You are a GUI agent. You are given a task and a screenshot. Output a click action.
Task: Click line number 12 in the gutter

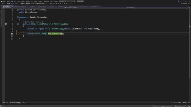[12, 39]
